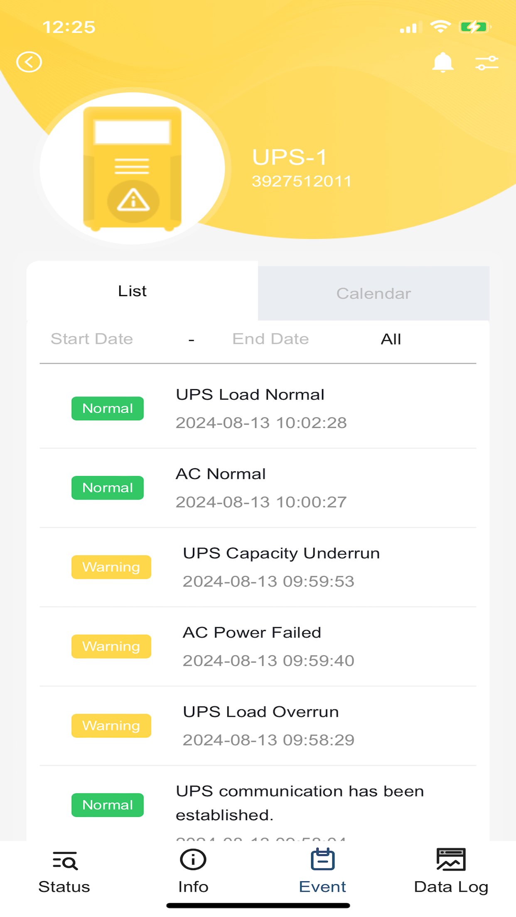Open notifications bell icon
The width and height of the screenshot is (516, 917).
443,62
